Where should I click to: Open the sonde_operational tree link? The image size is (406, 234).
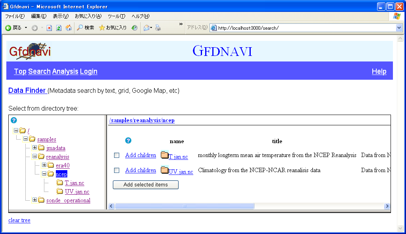pyautogui.click(x=69, y=200)
